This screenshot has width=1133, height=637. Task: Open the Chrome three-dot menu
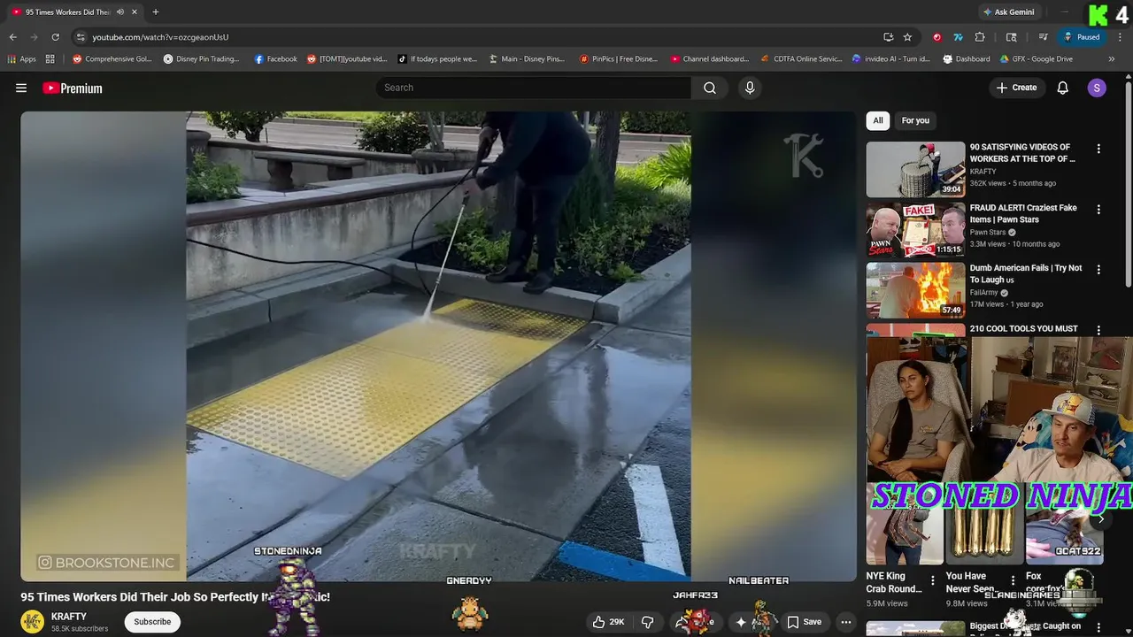click(x=1120, y=37)
